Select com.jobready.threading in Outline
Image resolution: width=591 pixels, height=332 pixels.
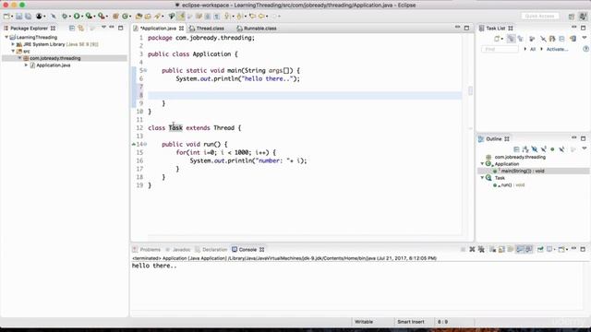point(520,157)
